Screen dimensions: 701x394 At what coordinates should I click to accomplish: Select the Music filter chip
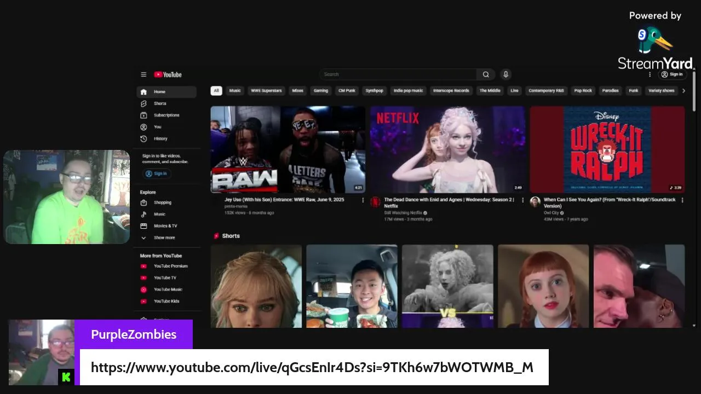coord(235,91)
